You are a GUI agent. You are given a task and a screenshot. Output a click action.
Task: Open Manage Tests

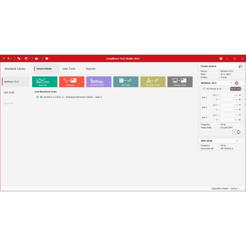[x=180, y=81]
